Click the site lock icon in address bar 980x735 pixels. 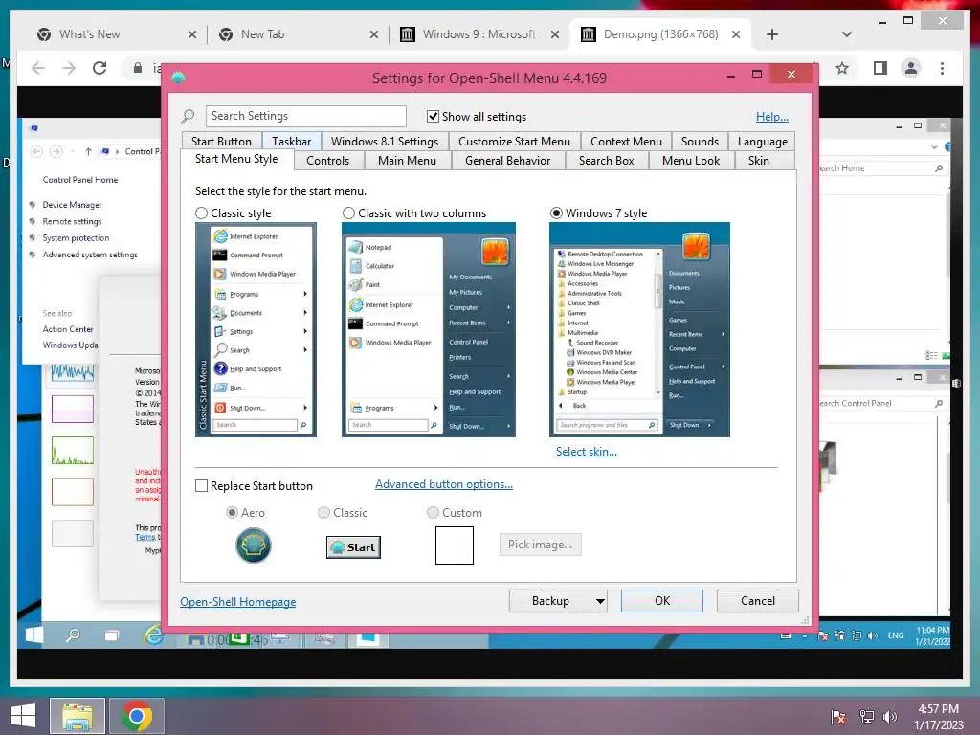tap(138, 68)
